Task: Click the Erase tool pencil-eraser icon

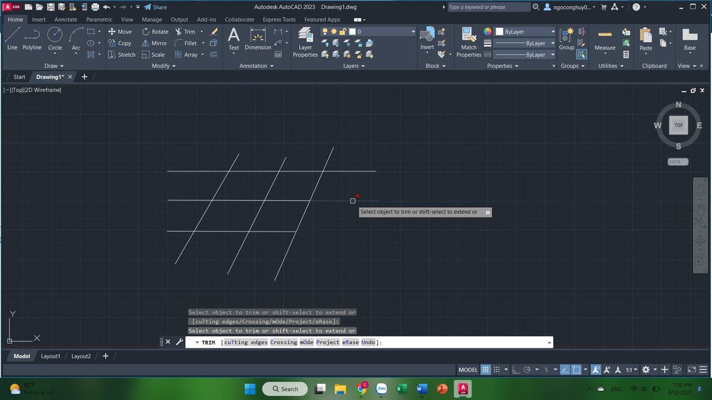Action: [214, 31]
